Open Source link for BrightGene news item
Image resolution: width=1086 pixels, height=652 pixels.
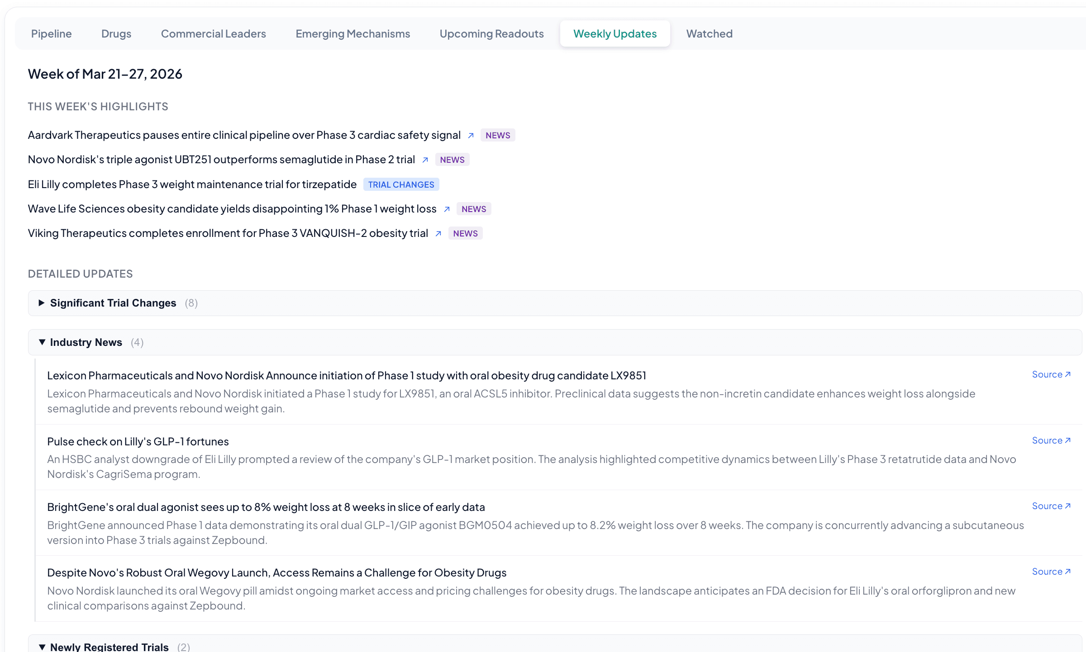[x=1051, y=506]
